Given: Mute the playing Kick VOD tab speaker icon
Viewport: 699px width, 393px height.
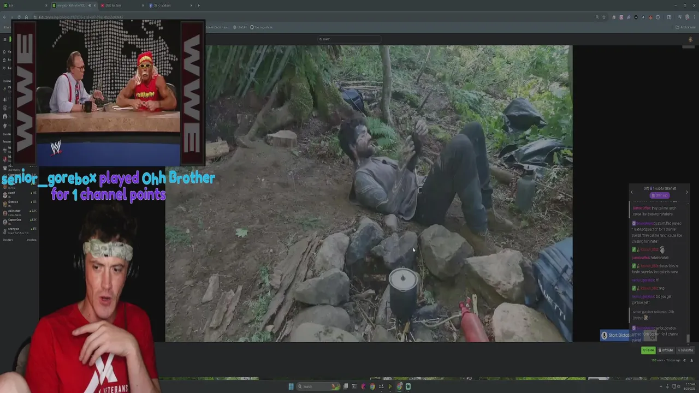Looking at the screenshot, I should [x=90, y=5].
